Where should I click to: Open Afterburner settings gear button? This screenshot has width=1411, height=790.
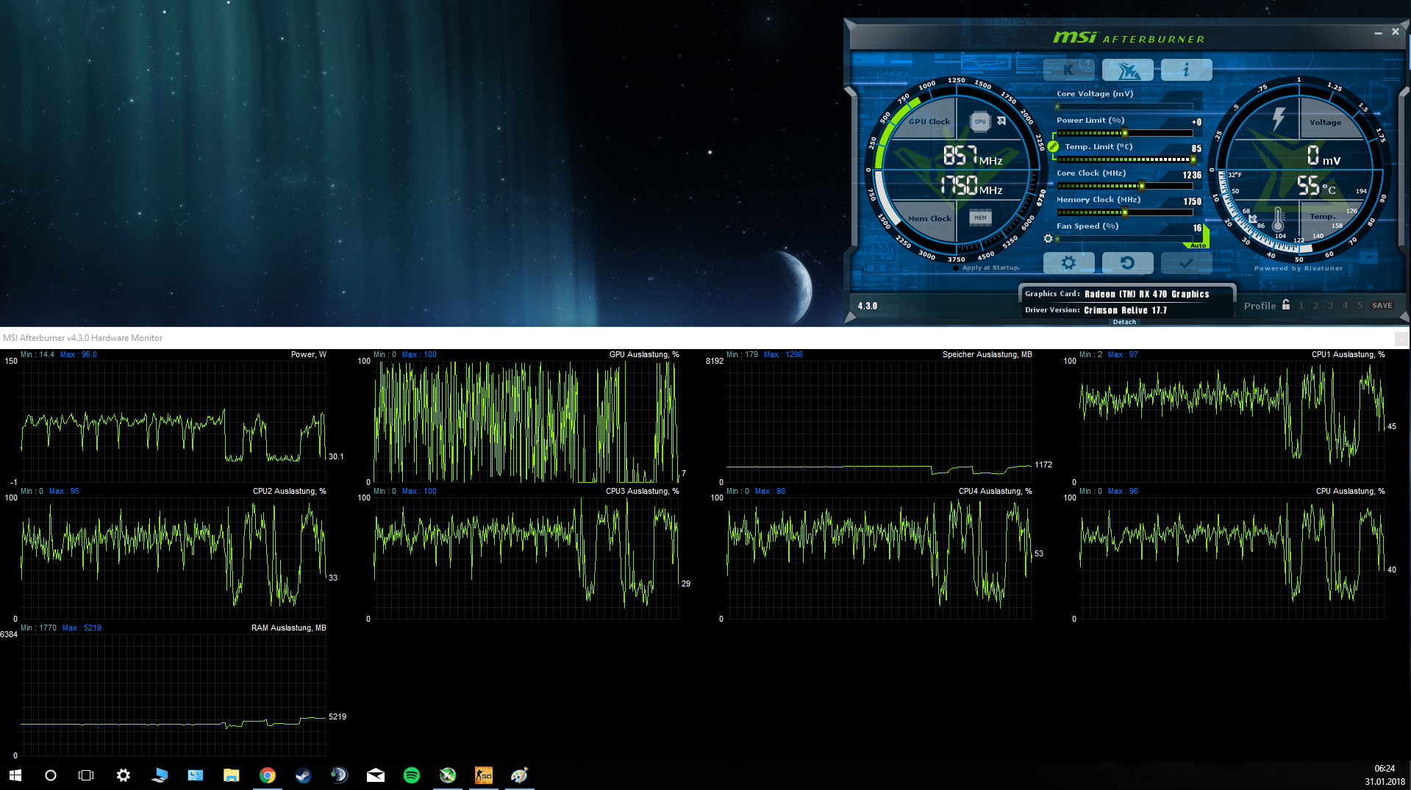[x=1068, y=262]
